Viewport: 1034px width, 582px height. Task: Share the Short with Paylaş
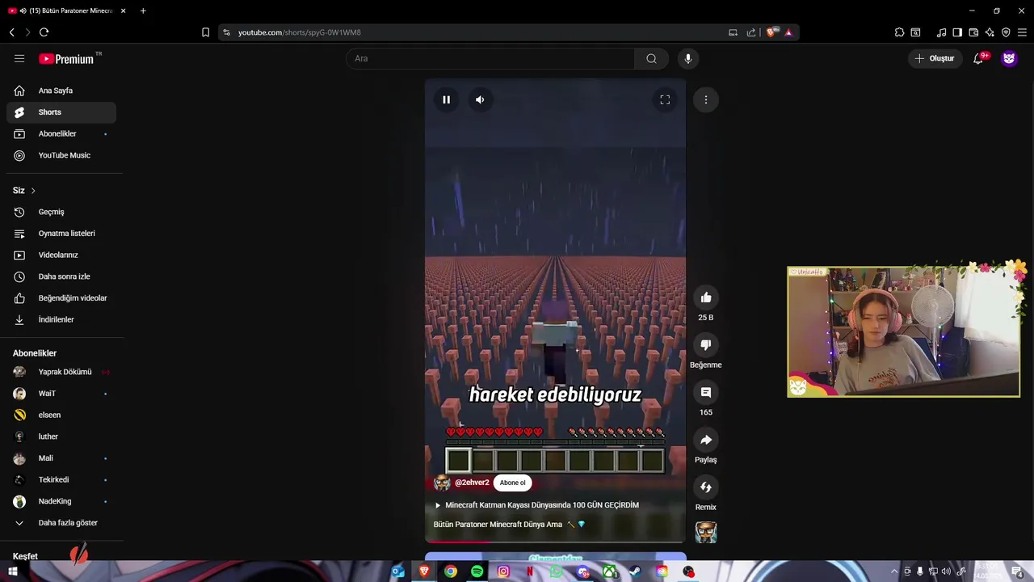(706, 440)
